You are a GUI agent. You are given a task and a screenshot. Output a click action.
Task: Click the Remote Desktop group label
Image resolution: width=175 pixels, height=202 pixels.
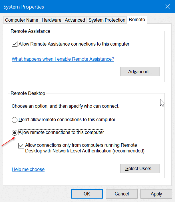(x=28, y=93)
